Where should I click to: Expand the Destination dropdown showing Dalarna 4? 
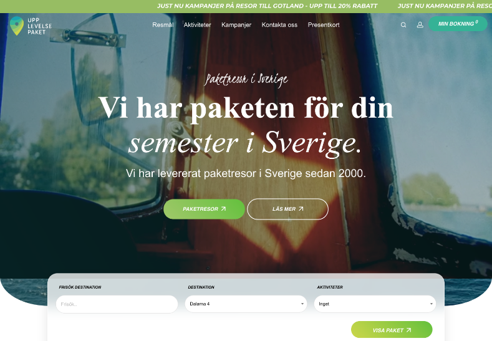point(246,304)
